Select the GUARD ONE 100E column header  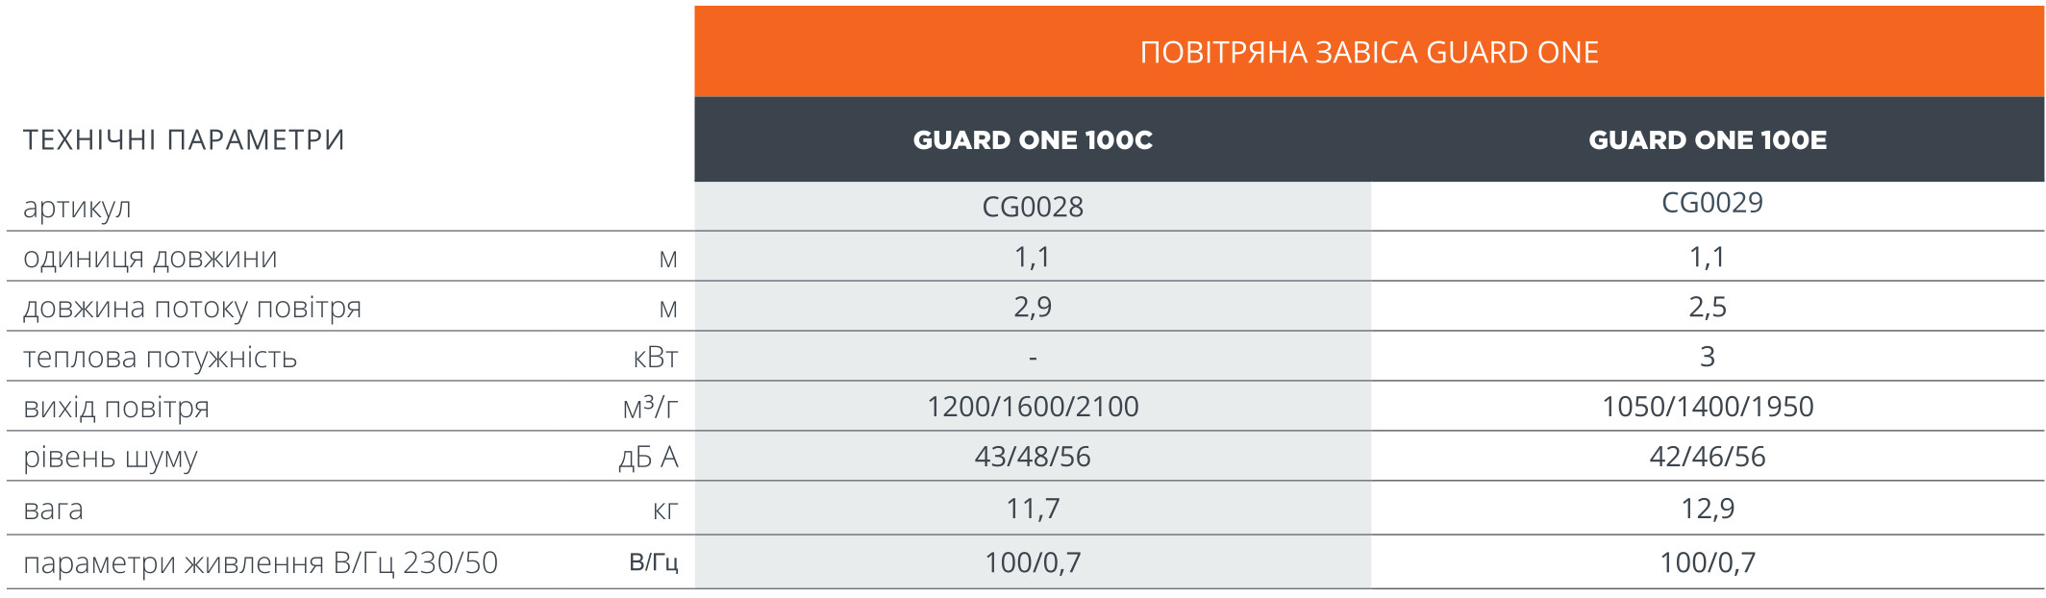pos(1708,140)
